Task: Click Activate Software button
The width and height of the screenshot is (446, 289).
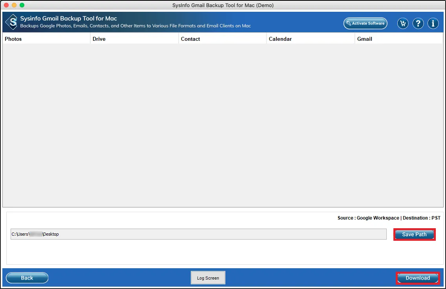Action: pyautogui.click(x=366, y=23)
